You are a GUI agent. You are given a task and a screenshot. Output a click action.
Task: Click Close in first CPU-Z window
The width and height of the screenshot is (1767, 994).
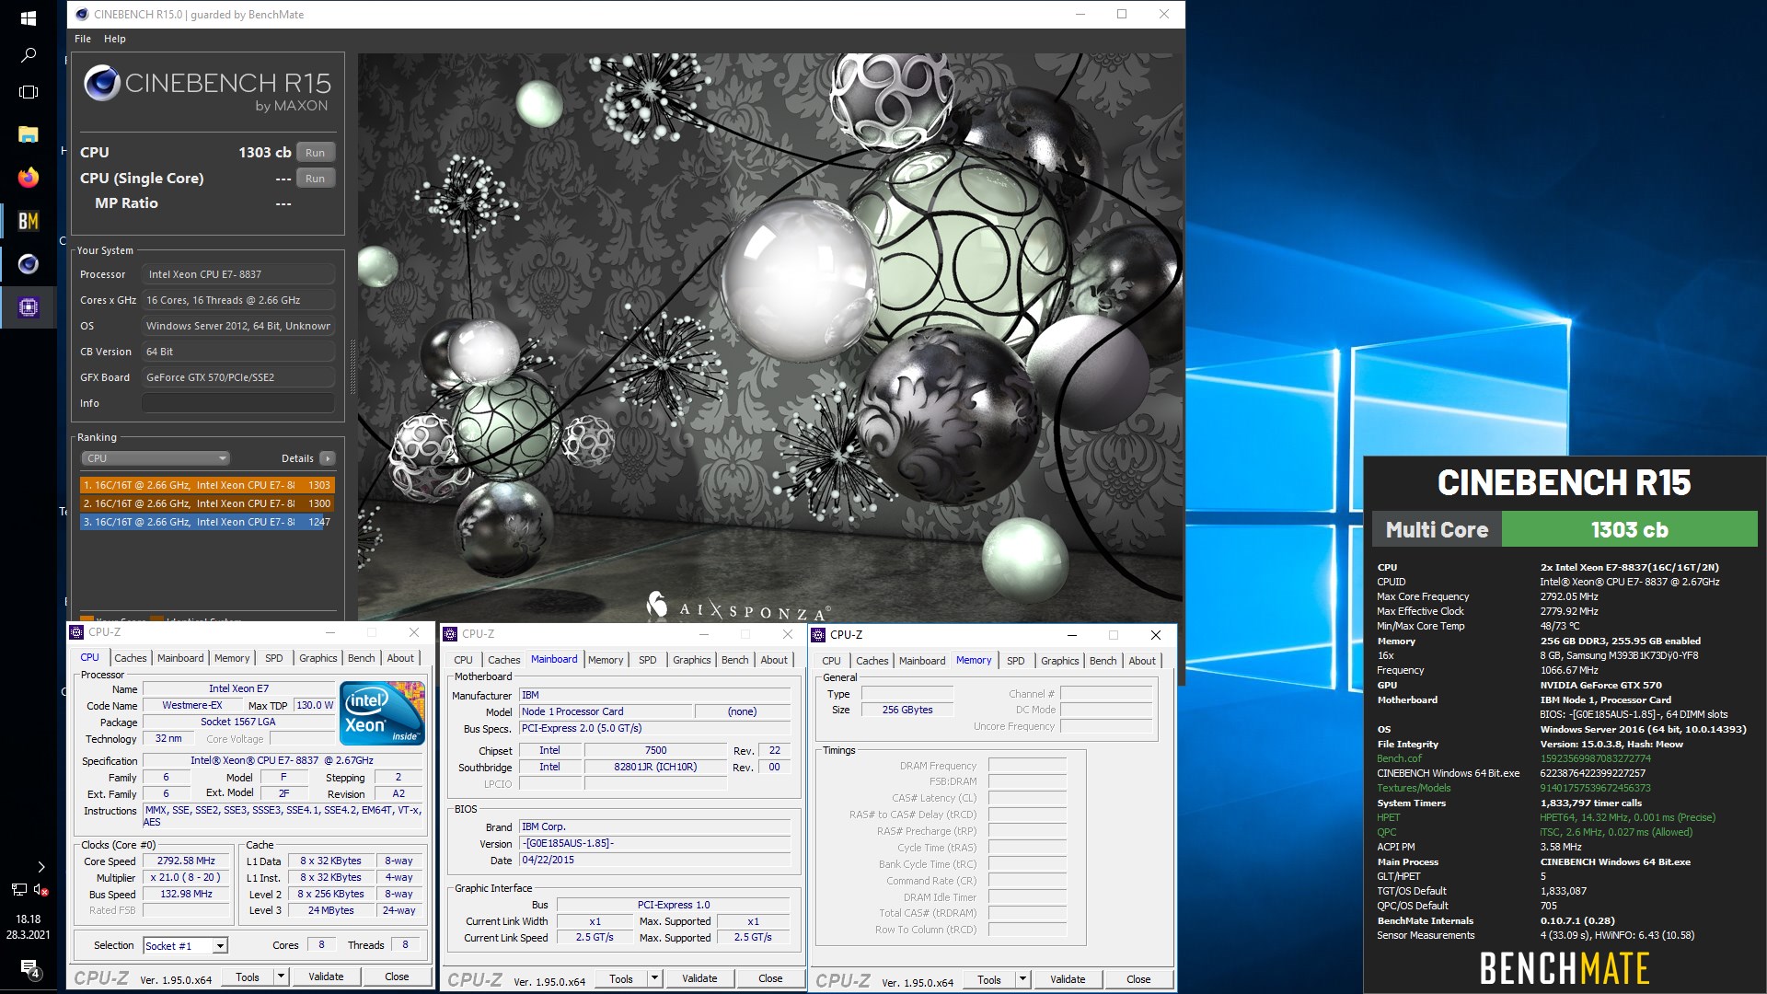[x=397, y=977]
